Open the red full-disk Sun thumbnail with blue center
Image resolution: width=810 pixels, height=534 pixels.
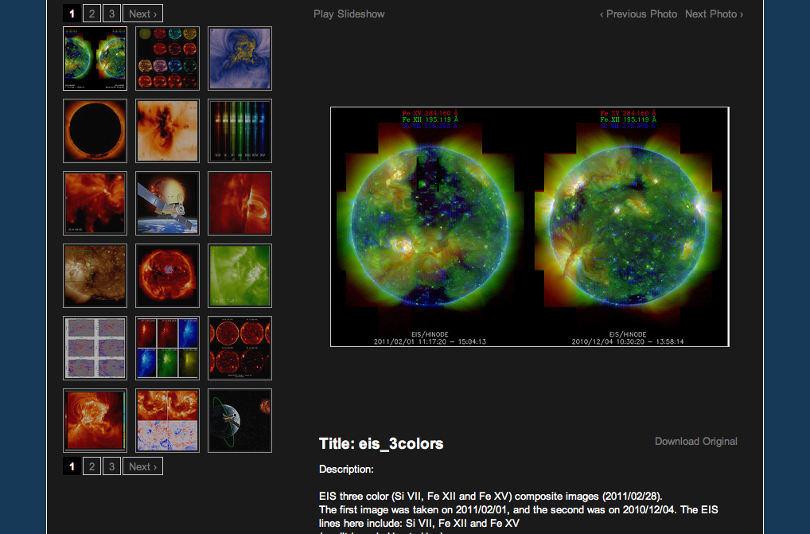coord(167,276)
